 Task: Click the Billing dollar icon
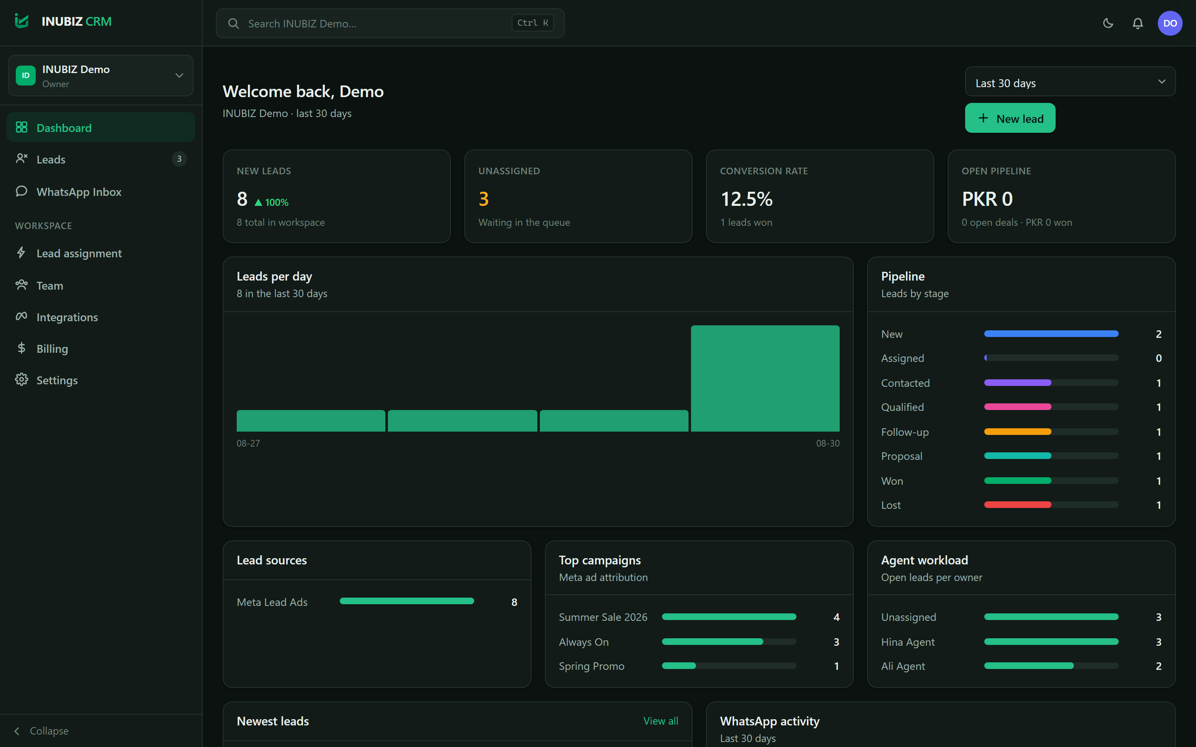(x=21, y=348)
